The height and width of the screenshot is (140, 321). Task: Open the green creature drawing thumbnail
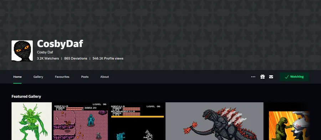coord(31,121)
